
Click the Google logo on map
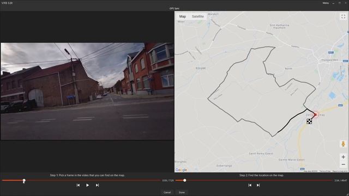[181, 170]
